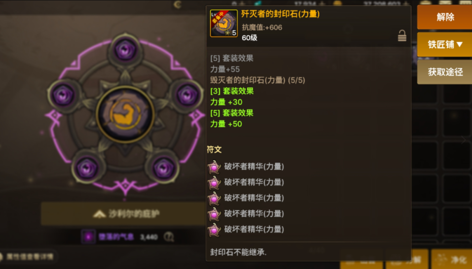This screenshot has height=269, width=472.
Task: Click the seal stone item thumbnail icon
Action: pos(224,23)
